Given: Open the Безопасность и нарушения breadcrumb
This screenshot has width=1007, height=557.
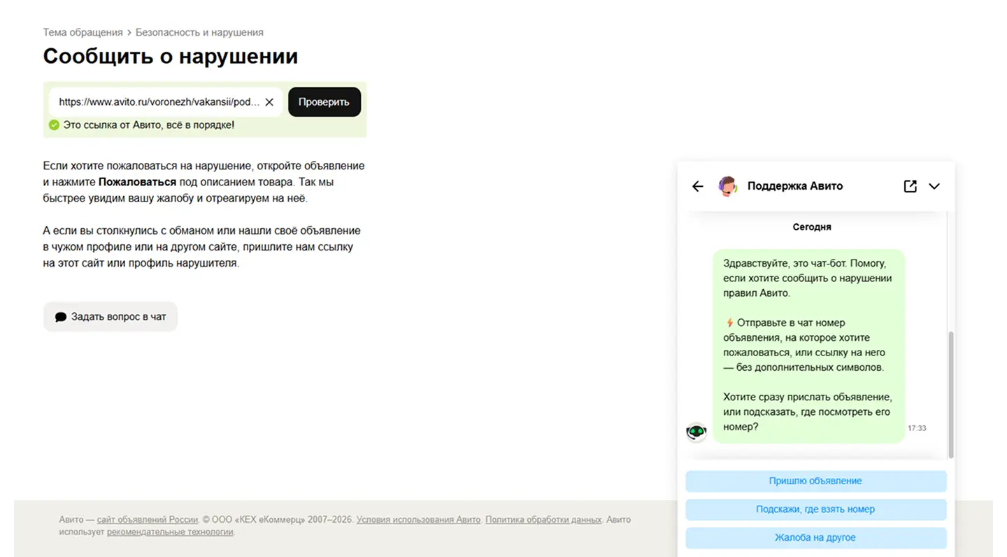Looking at the screenshot, I should [199, 32].
